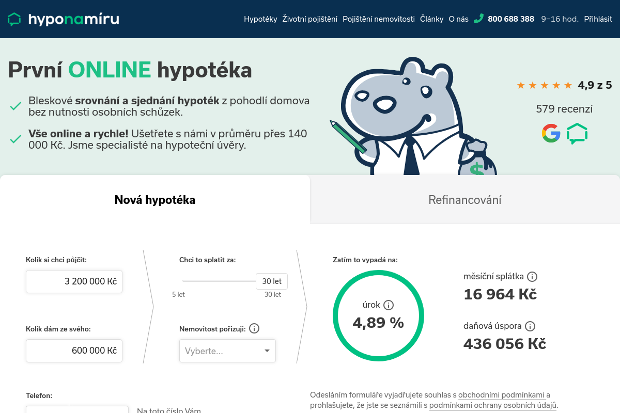The image size is (620, 413).
Task: Open the O nás menu item
Action: (458, 19)
